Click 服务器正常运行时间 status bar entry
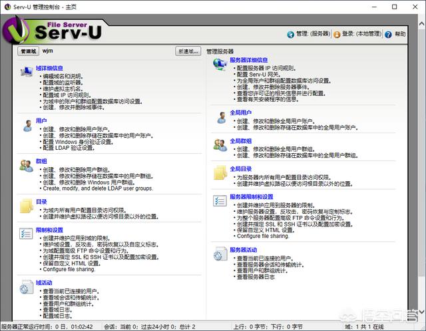This screenshot has width=426, height=331. click(x=47, y=326)
